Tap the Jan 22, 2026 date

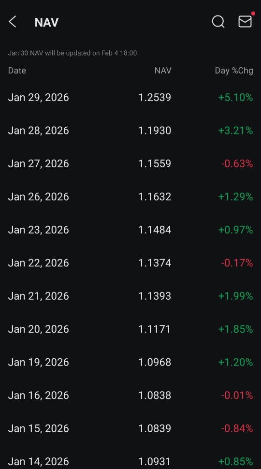tap(38, 263)
